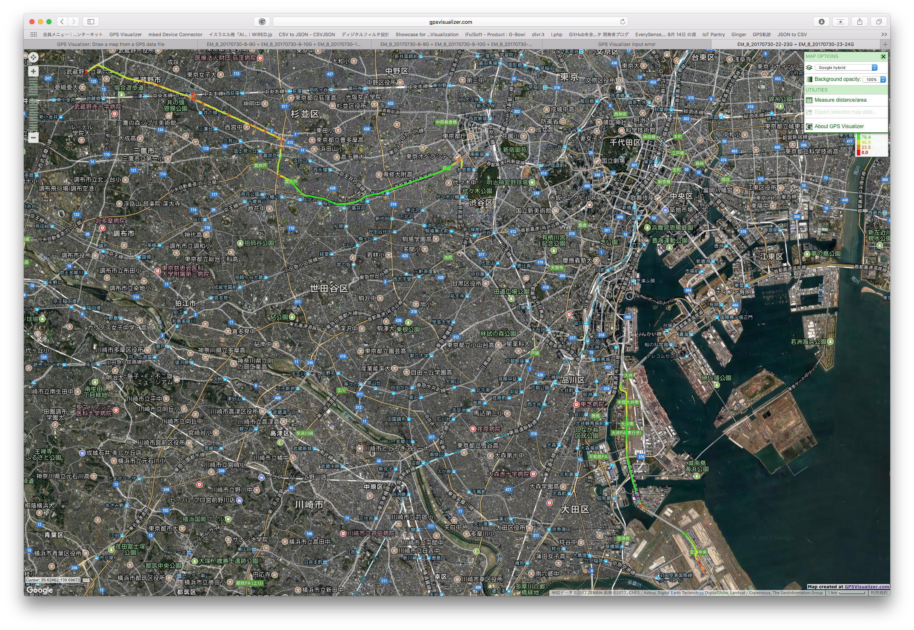Switch to GPS Visualizer input error tab
The width and height of the screenshot is (914, 630).
[627, 44]
